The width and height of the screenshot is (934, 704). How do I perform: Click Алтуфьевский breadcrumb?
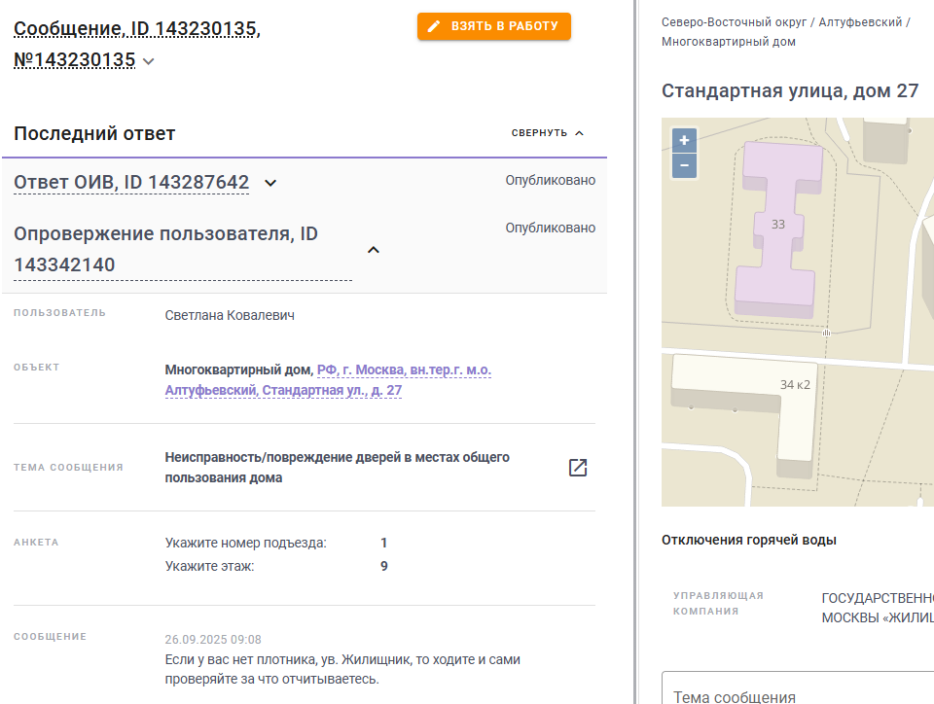pyautogui.click(x=860, y=22)
